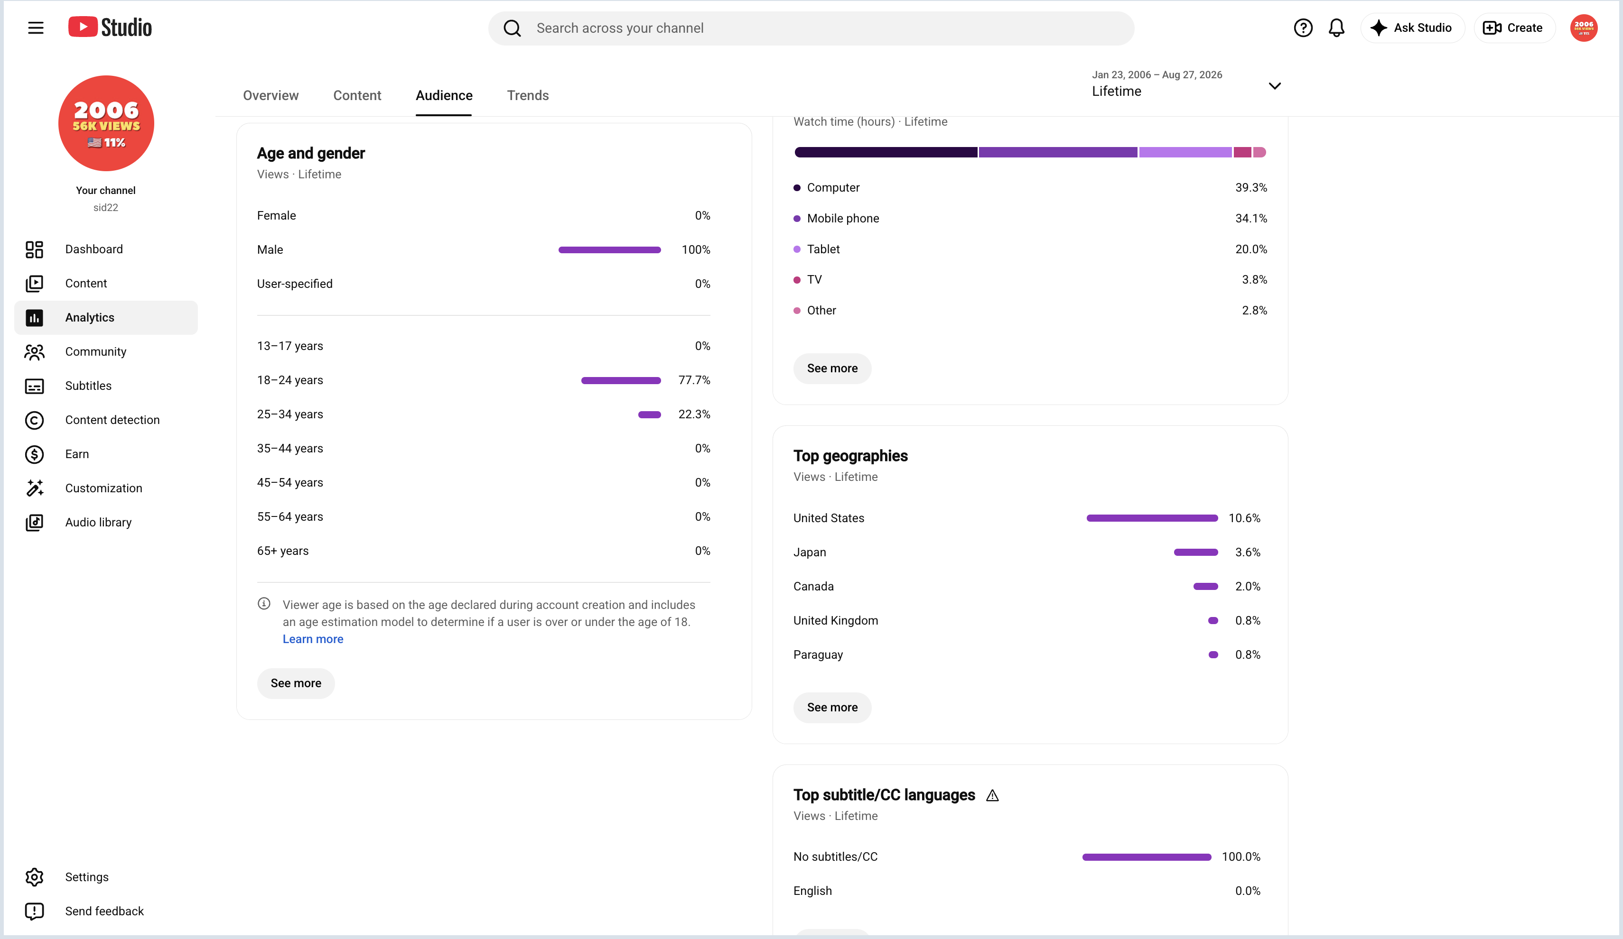Switch to the Trends tab

pyautogui.click(x=528, y=95)
